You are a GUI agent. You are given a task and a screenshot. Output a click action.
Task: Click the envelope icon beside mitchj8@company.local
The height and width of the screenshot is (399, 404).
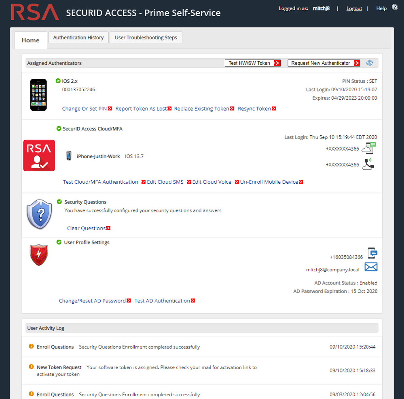tap(370, 267)
